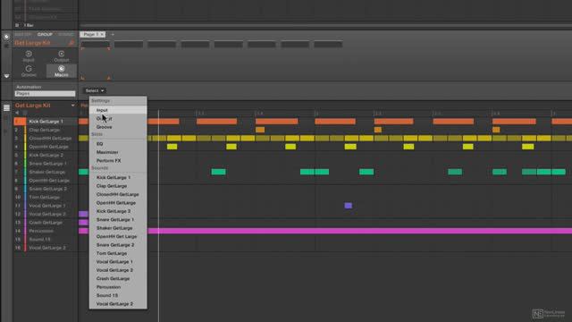Select ClosedHH GetLarge sound slot 3
572x322 pixels.
pos(50,139)
